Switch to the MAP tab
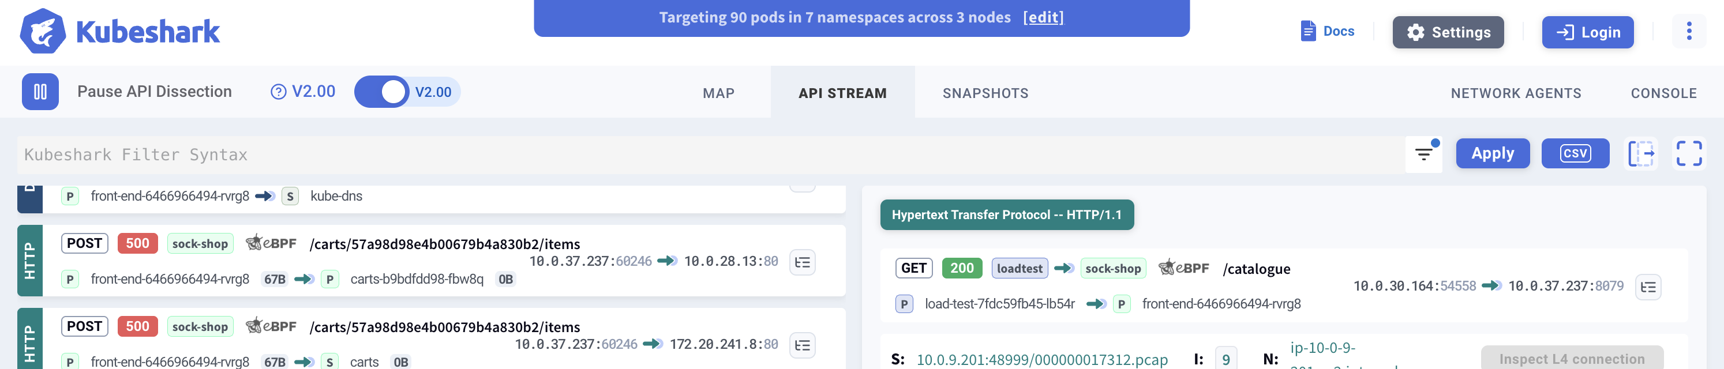Screen dimensions: 1724x369 click(718, 93)
